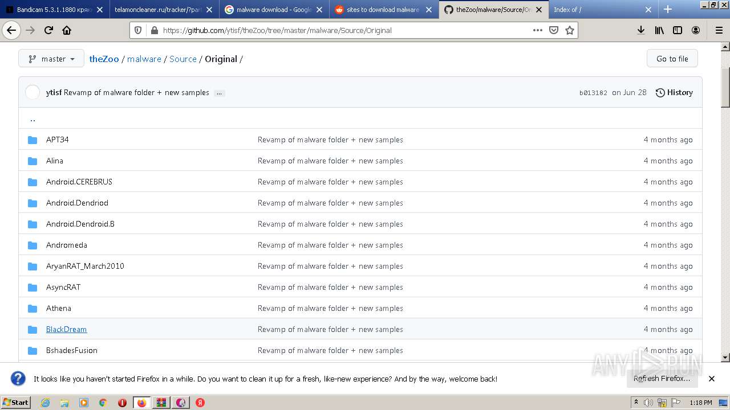This screenshot has width=730, height=410.
Task: Open page actions three-dot menu
Action: point(537,30)
